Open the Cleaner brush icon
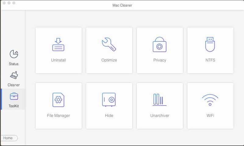This screenshot has height=146, width=244. coord(14,75)
